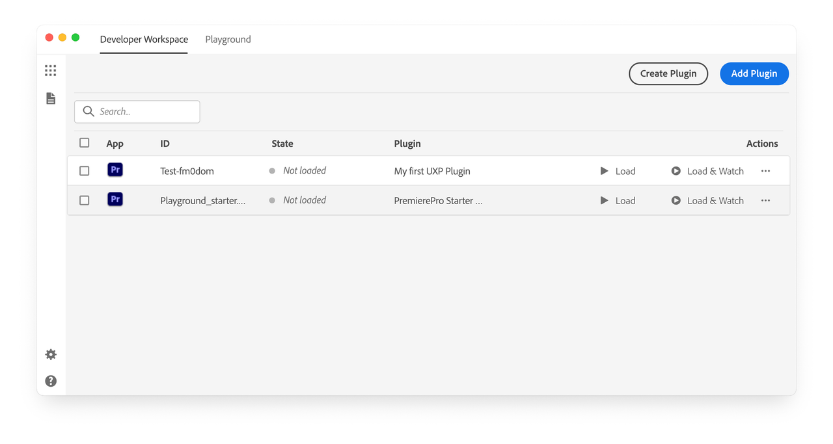
Task: Click the search magnifier icon
Action: click(89, 111)
